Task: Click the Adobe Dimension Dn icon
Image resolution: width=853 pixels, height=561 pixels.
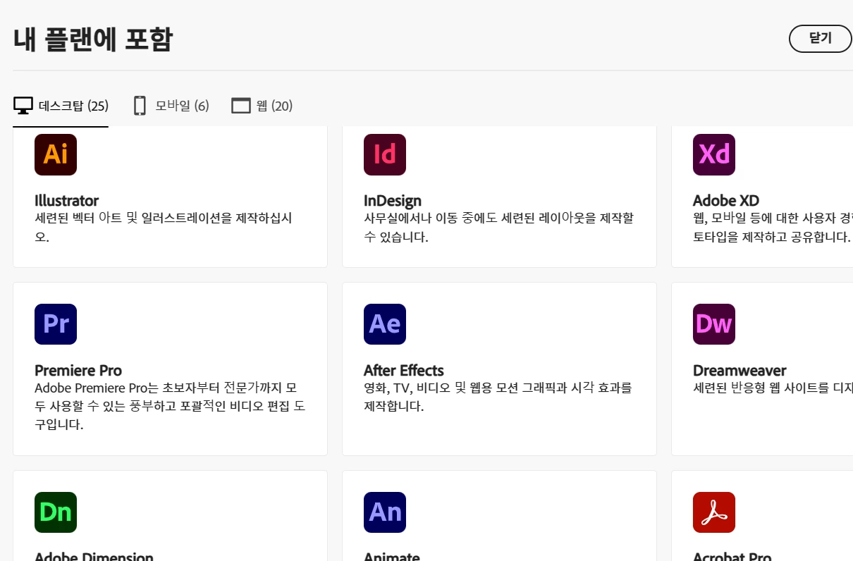Action: pos(56,512)
